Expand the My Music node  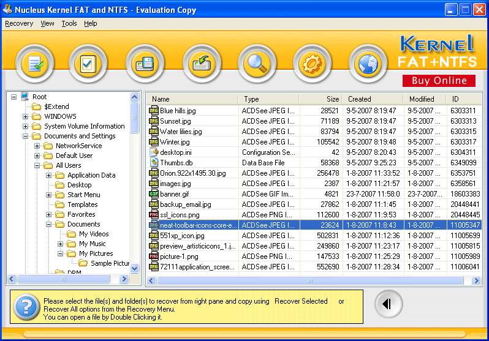point(60,244)
